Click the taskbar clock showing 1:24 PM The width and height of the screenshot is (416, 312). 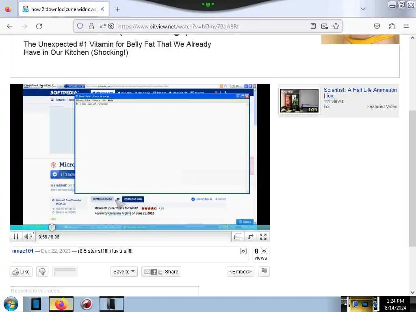tap(395, 304)
